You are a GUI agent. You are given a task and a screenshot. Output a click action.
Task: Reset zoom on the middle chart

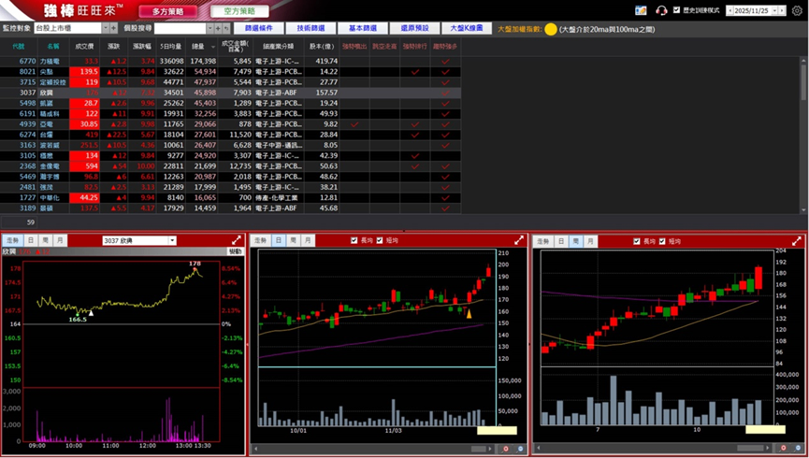(506, 450)
